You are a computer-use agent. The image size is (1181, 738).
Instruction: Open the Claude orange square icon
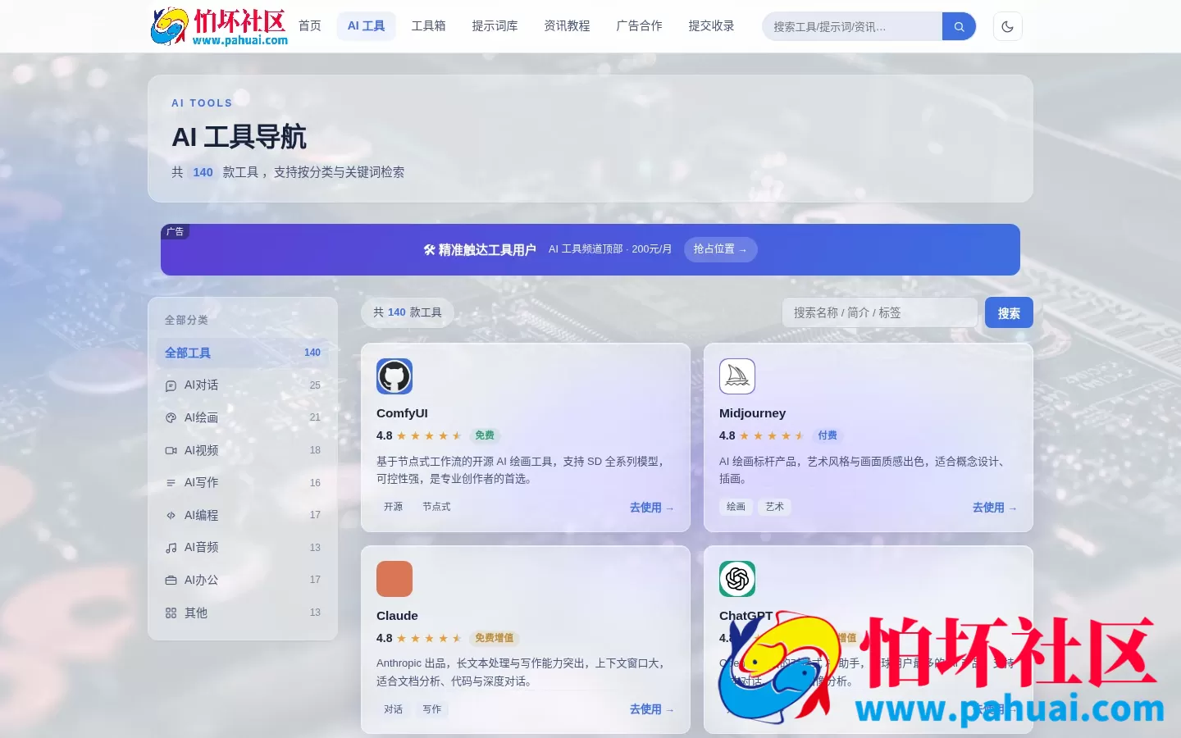point(394,579)
